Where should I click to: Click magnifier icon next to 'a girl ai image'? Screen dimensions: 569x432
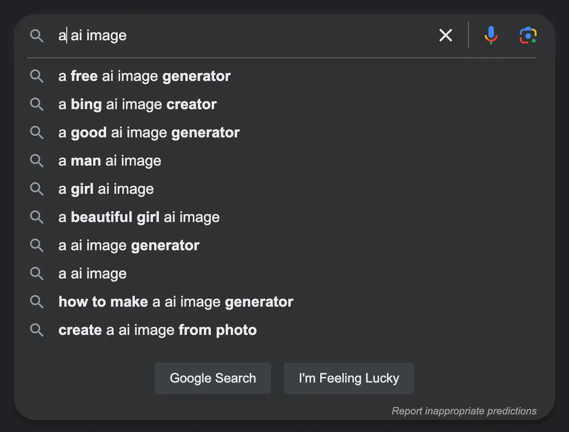coord(37,189)
